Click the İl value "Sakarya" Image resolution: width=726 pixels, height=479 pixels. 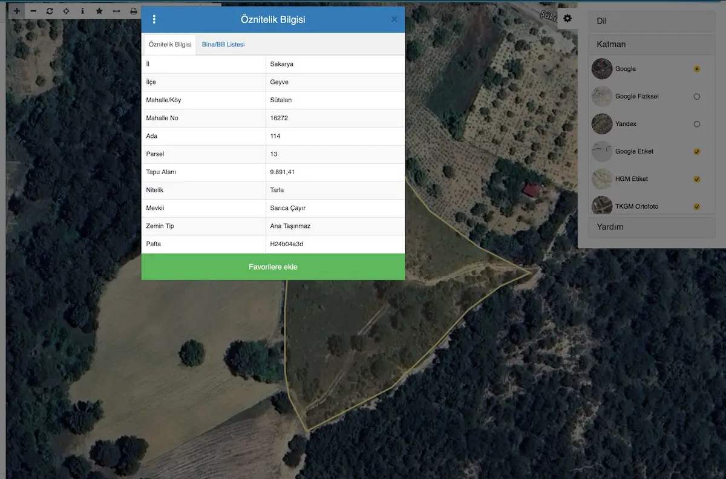point(282,64)
